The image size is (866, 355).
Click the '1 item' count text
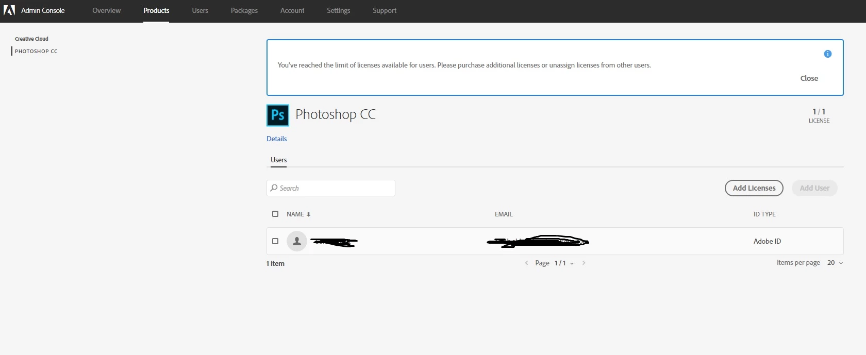coord(275,264)
